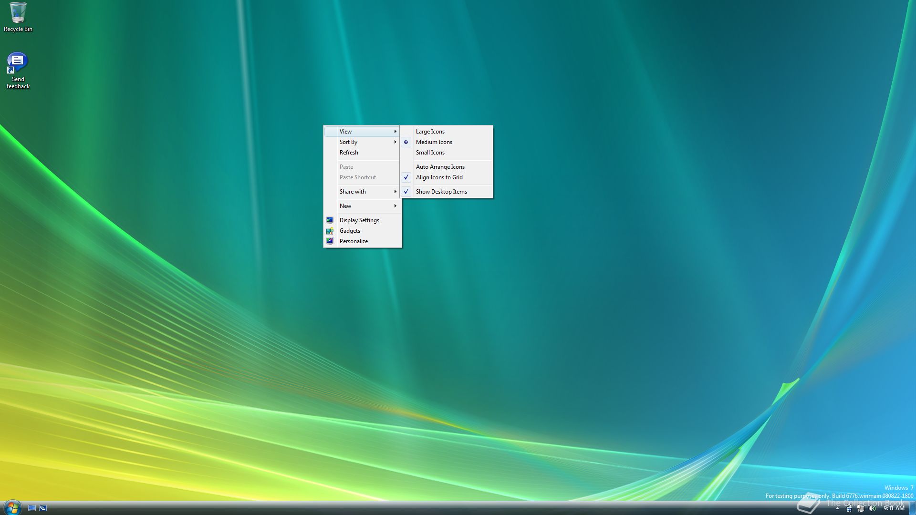The image size is (916, 515).
Task: Open Display Settings from context menu
Action: 362,220
